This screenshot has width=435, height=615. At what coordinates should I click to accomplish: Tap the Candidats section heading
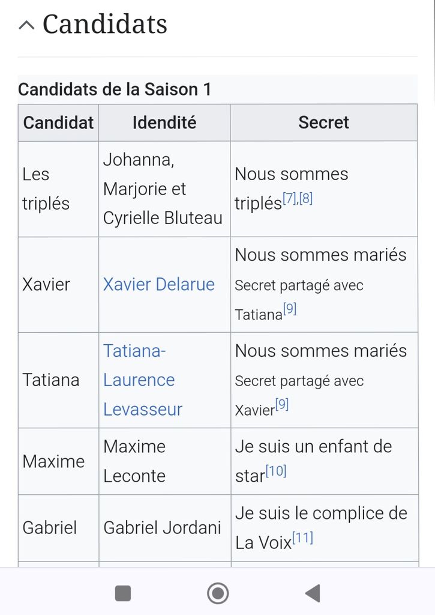pos(105,25)
